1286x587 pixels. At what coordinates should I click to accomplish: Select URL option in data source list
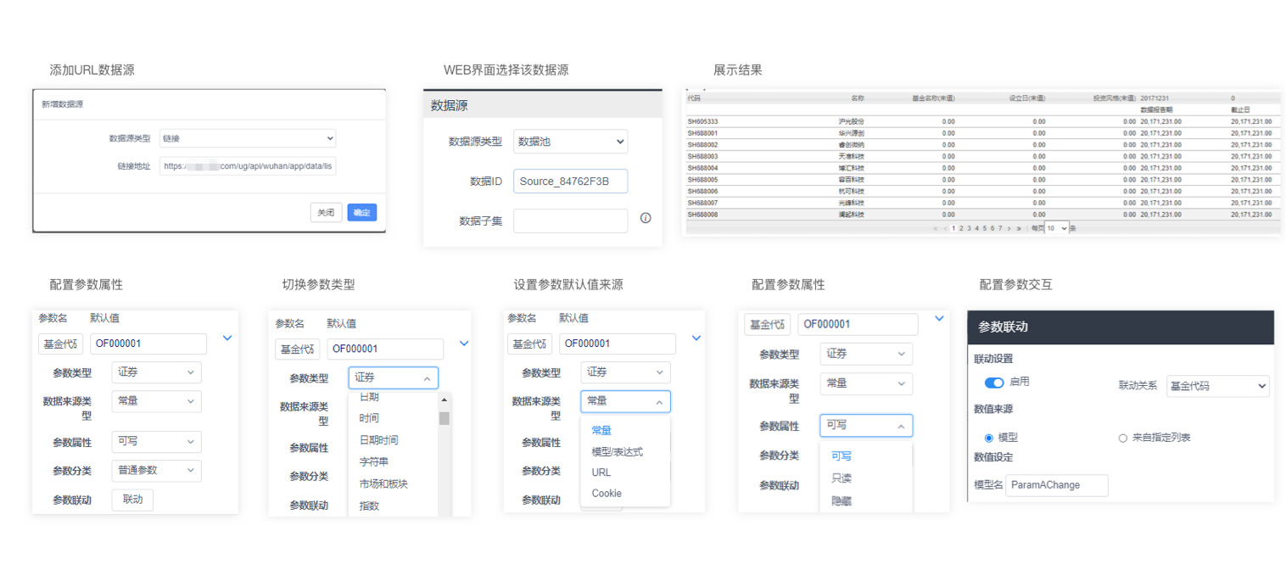(x=601, y=472)
